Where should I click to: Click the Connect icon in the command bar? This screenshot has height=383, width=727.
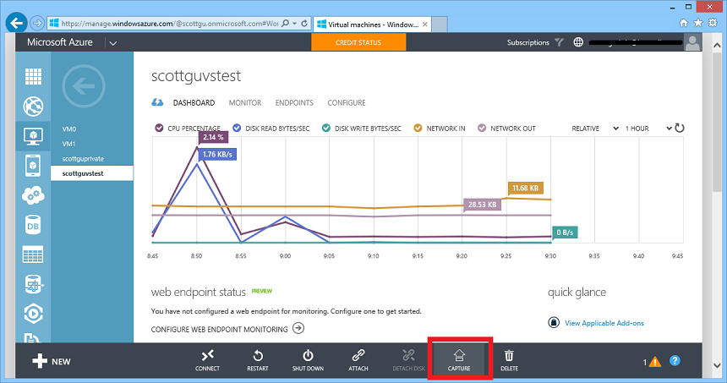(207, 356)
